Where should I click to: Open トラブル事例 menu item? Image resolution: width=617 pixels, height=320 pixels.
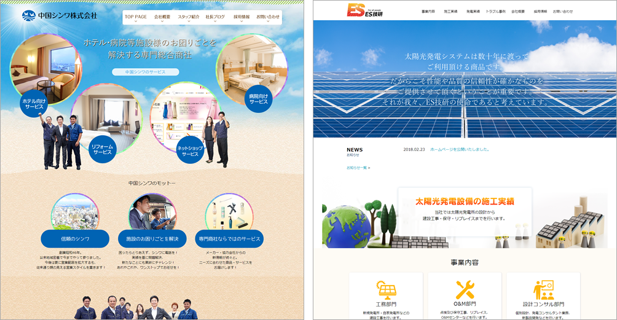496,12
